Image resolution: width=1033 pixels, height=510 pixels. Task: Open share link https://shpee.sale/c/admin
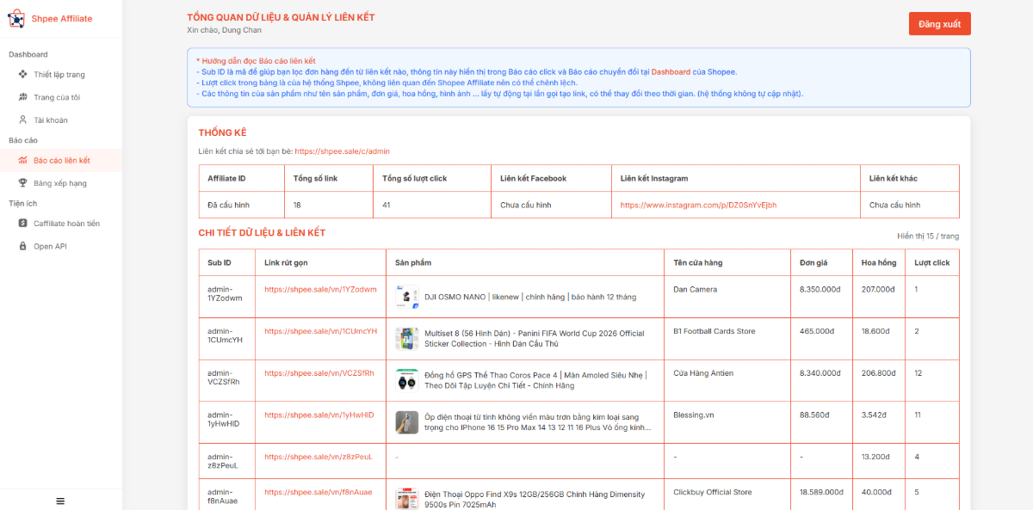point(342,151)
